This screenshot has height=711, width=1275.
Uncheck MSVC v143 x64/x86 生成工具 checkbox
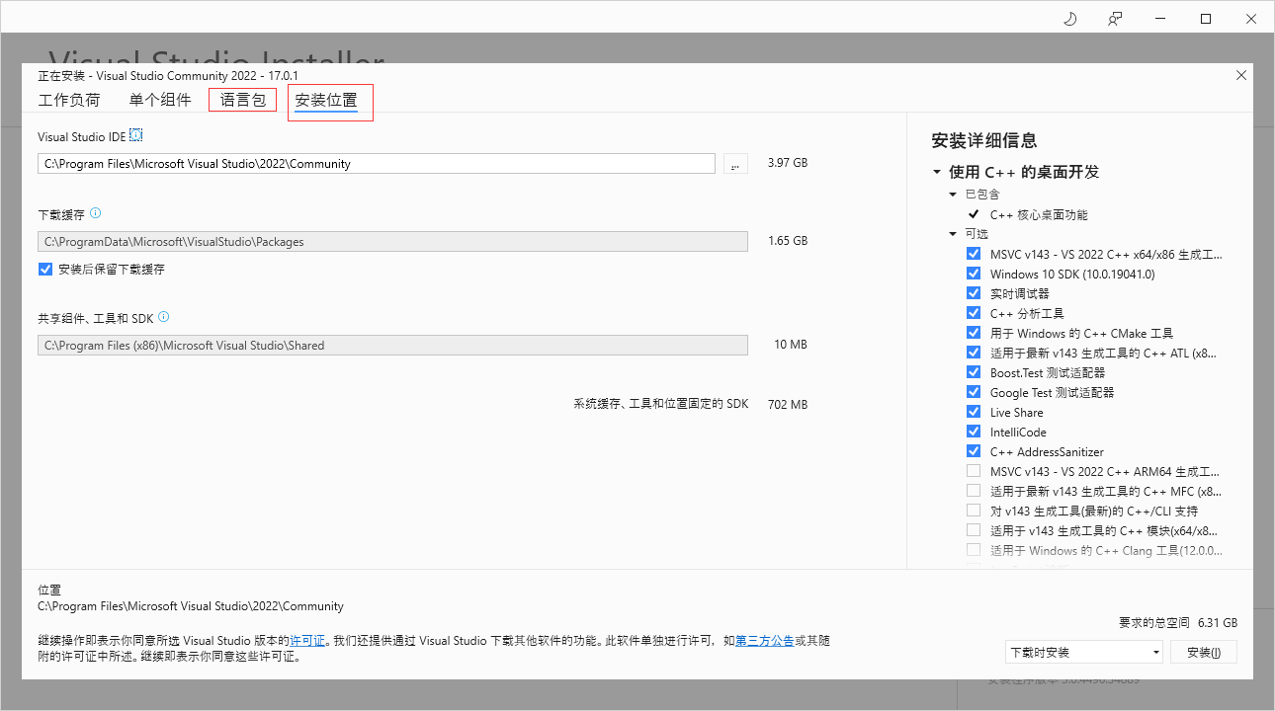[x=974, y=254]
